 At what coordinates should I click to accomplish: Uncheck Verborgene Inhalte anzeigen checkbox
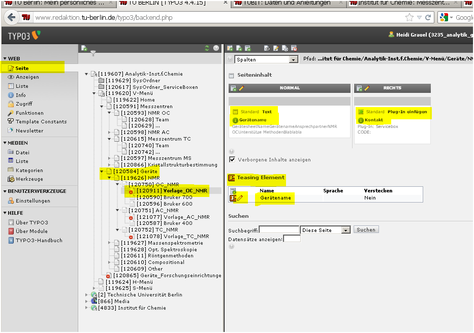pos(232,159)
